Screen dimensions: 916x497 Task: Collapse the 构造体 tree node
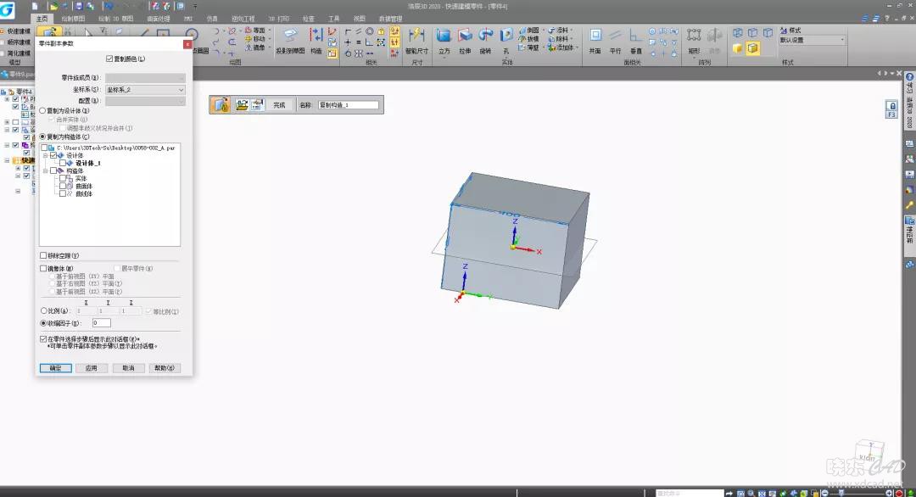click(45, 170)
